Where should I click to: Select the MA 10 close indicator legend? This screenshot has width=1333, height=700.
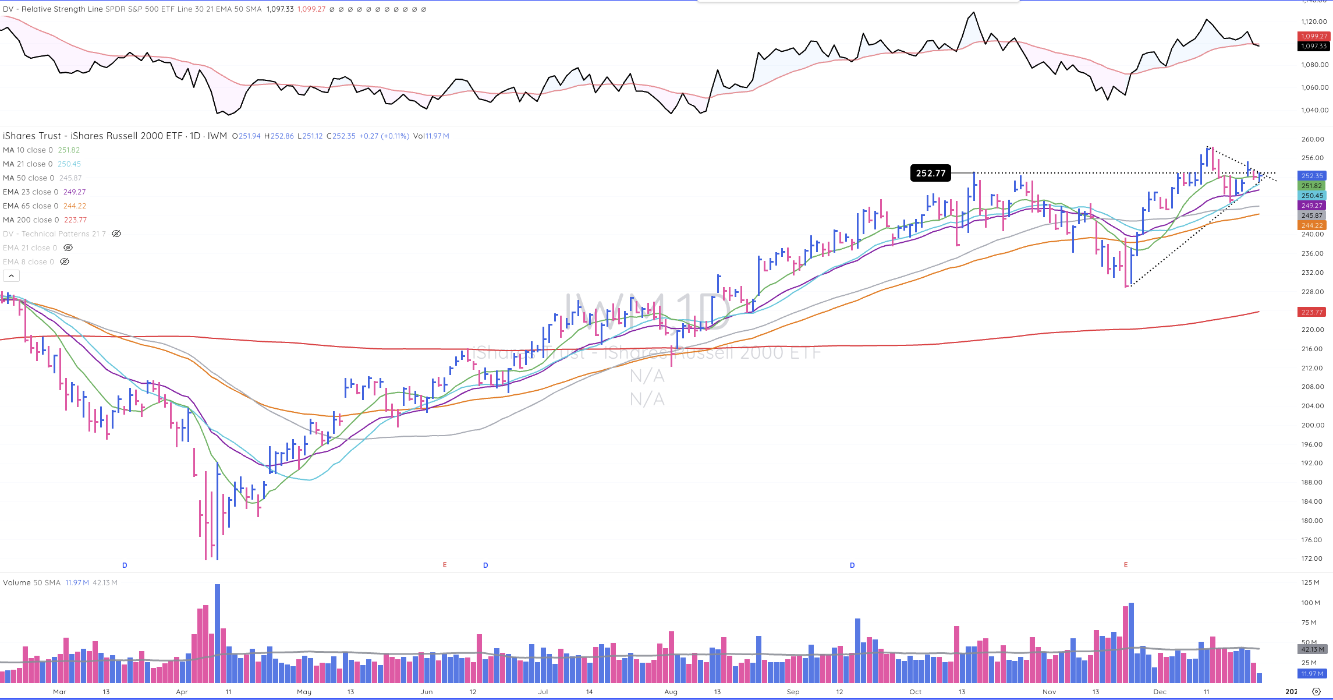[27, 150]
